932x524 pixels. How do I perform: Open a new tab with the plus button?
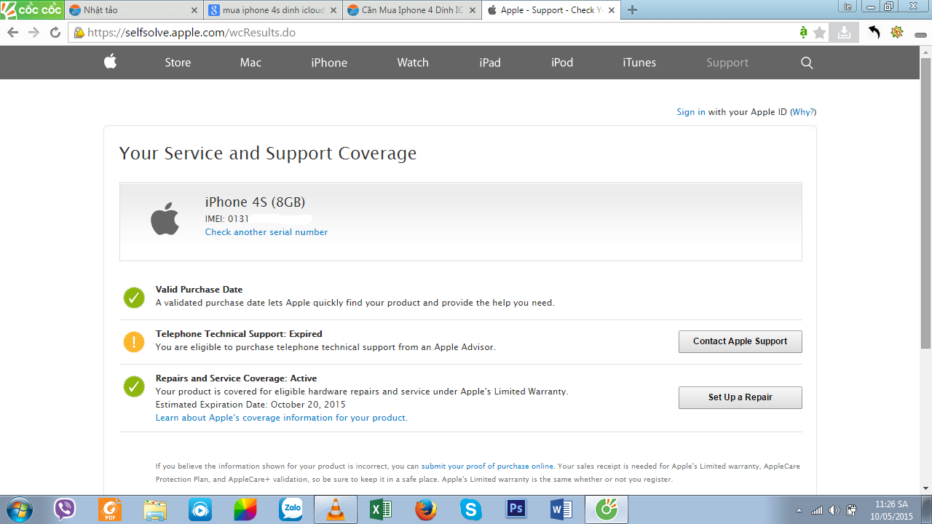point(632,10)
